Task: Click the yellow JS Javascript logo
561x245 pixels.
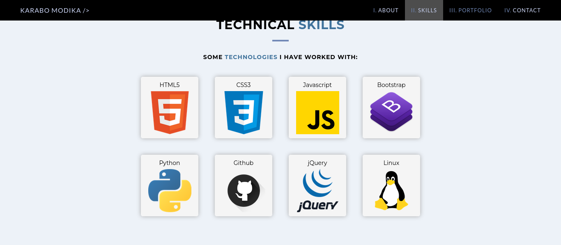Action: coord(317,112)
